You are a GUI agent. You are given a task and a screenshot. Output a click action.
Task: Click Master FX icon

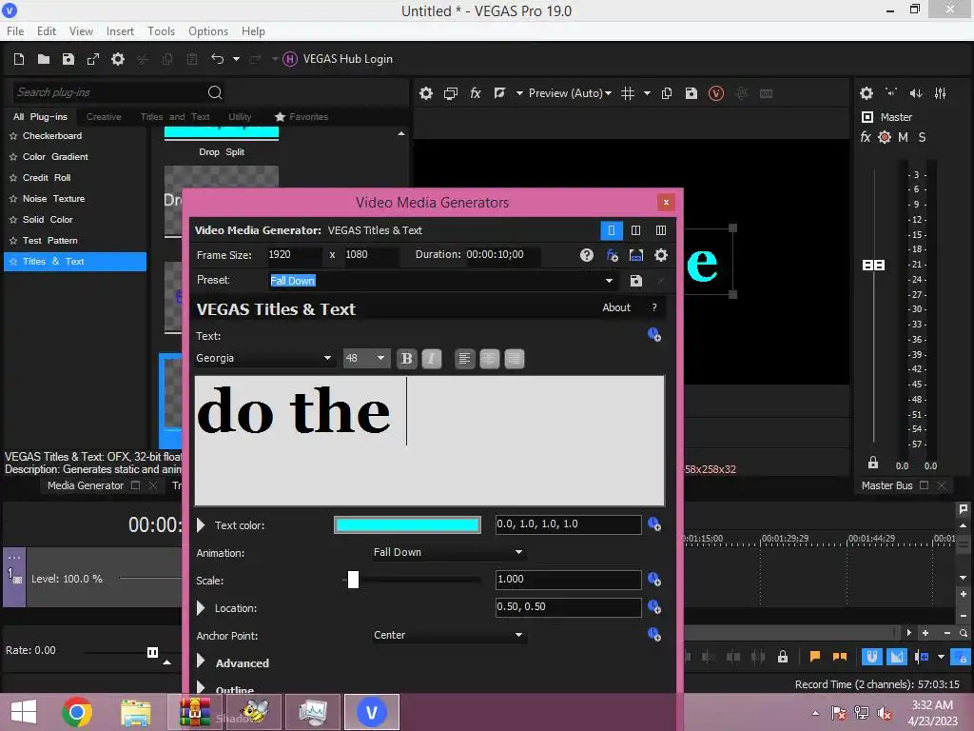866,137
